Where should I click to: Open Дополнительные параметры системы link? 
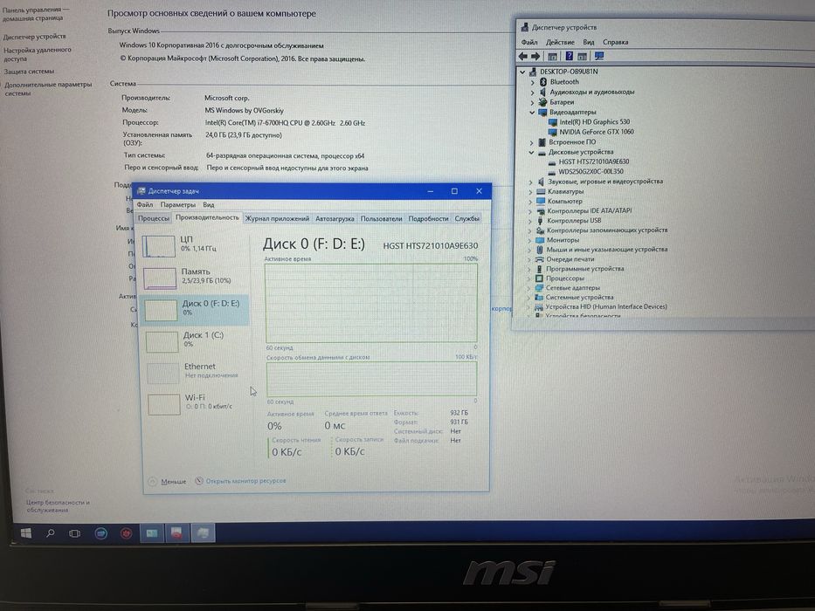point(48,89)
